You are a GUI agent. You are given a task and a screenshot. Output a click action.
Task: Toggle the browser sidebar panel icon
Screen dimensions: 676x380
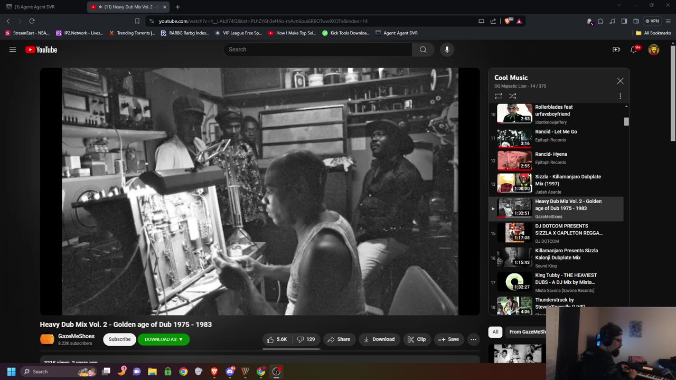tap(624, 21)
